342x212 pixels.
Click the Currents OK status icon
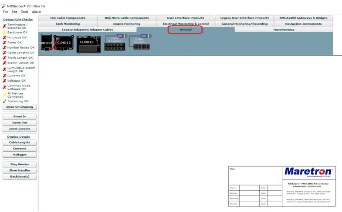(x=4, y=76)
